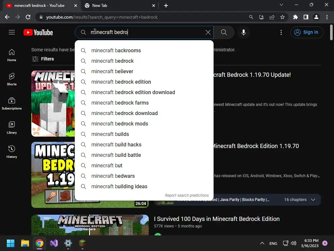Open File Explorer from the taskbar
The width and height of the screenshot is (334, 251).
(25, 243)
